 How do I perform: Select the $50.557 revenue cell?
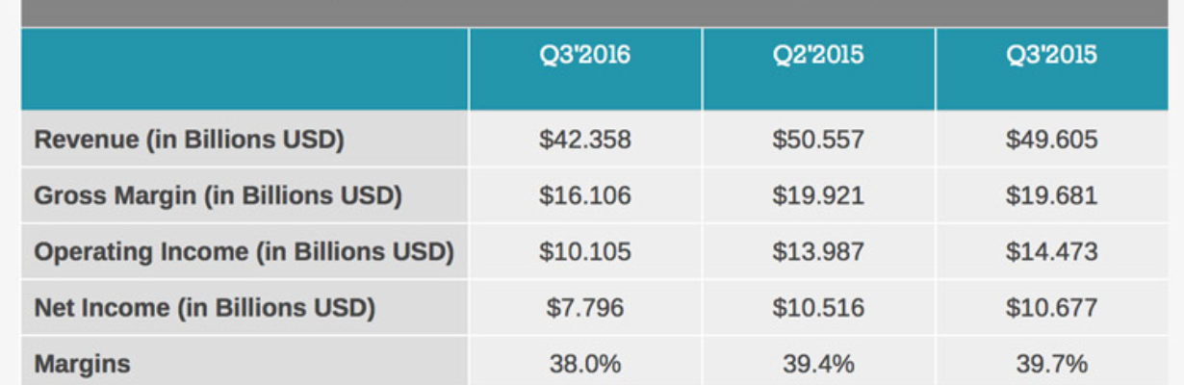(x=818, y=140)
